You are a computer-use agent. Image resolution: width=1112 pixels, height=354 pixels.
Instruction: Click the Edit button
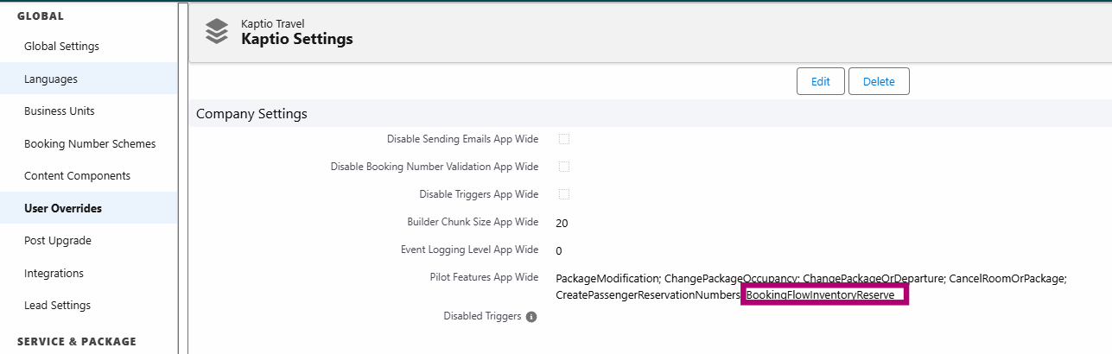coord(820,82)
